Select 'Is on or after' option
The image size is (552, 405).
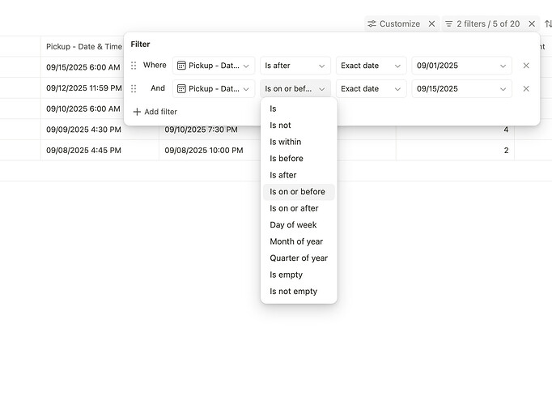[295, 208]
